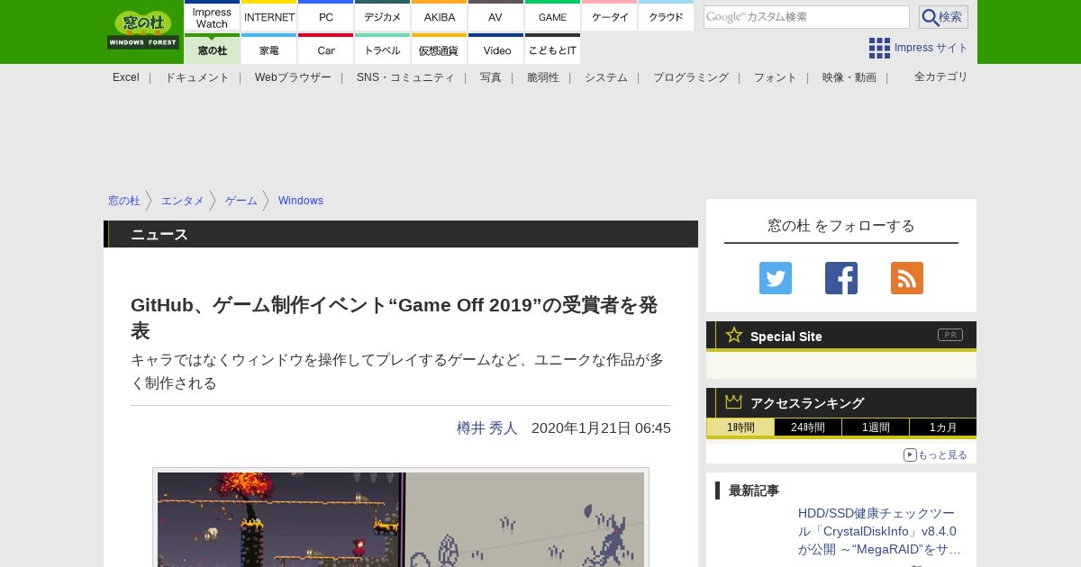Open the システム category link
The width and height of the screenshot is (1081, 567).
606,77
